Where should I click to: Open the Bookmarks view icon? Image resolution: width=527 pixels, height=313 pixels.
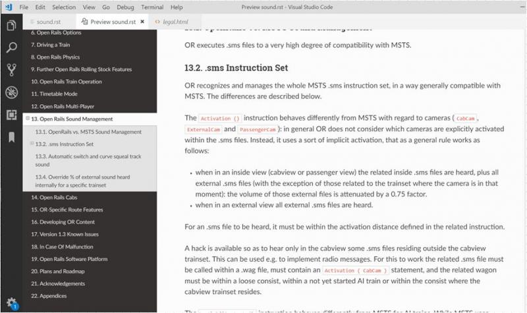(x=11, y=137)
